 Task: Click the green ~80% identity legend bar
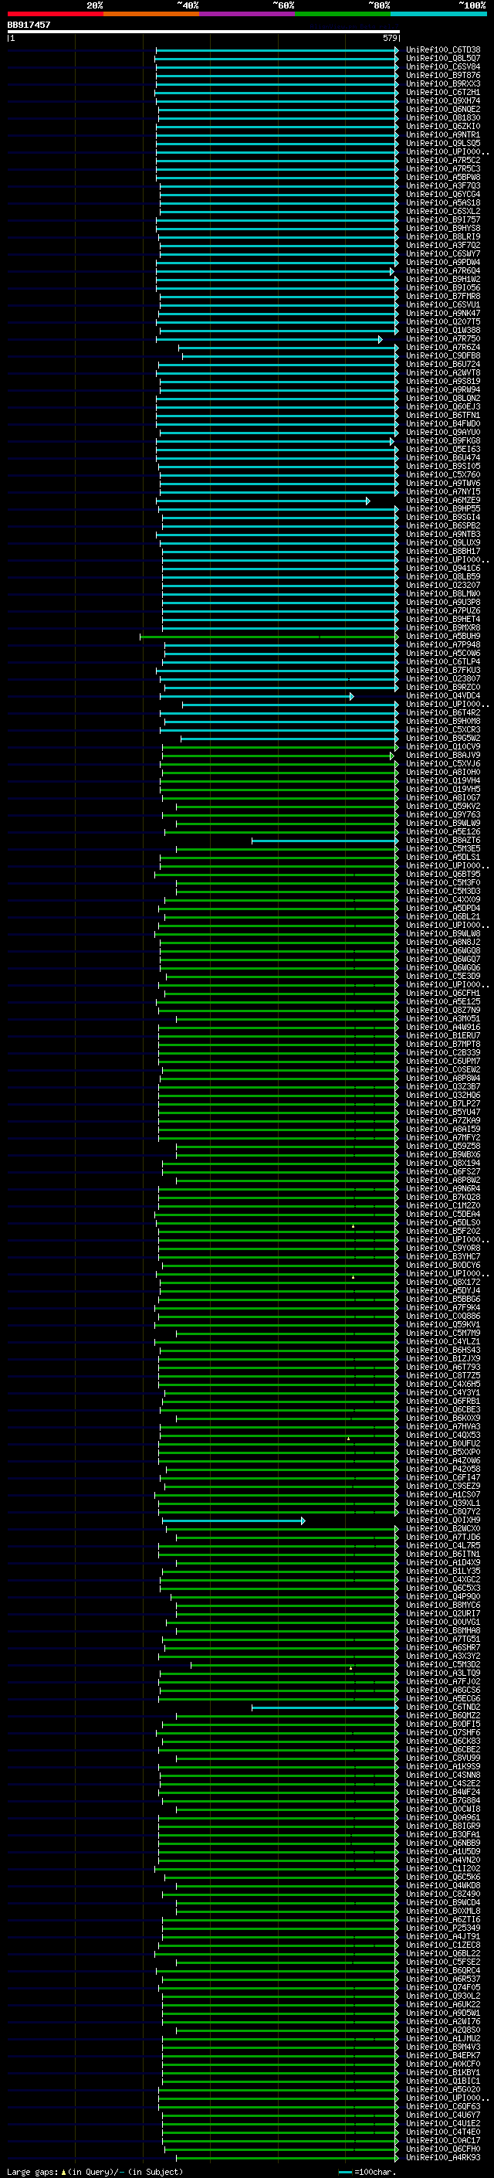[343, 14]
